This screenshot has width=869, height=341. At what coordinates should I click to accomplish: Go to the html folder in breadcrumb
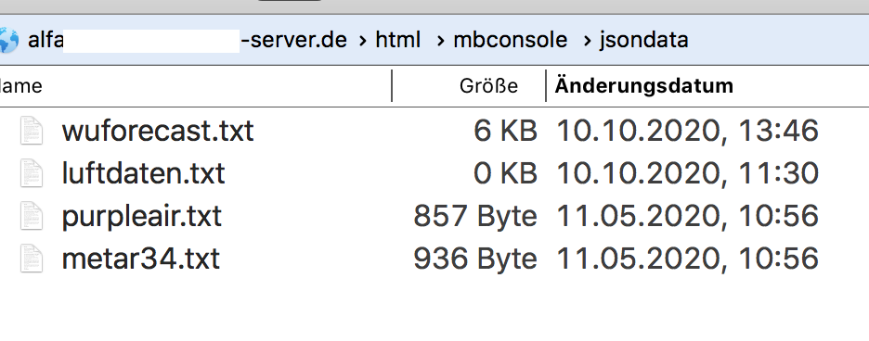[398, 40]
